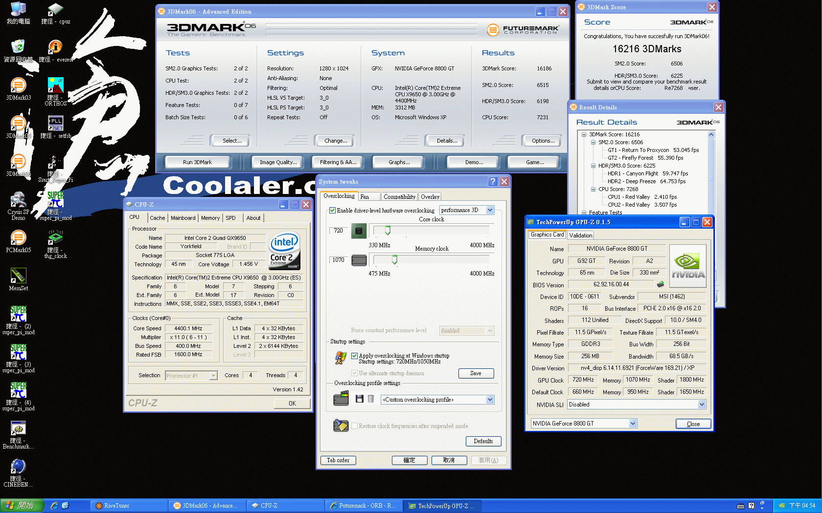Launch the Crysis SP Demo icon
Screen dimensions: 822x513
tap(18, 206)
